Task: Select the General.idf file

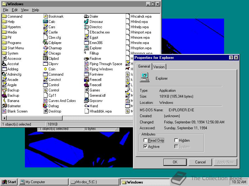Action: click(95, 95)
